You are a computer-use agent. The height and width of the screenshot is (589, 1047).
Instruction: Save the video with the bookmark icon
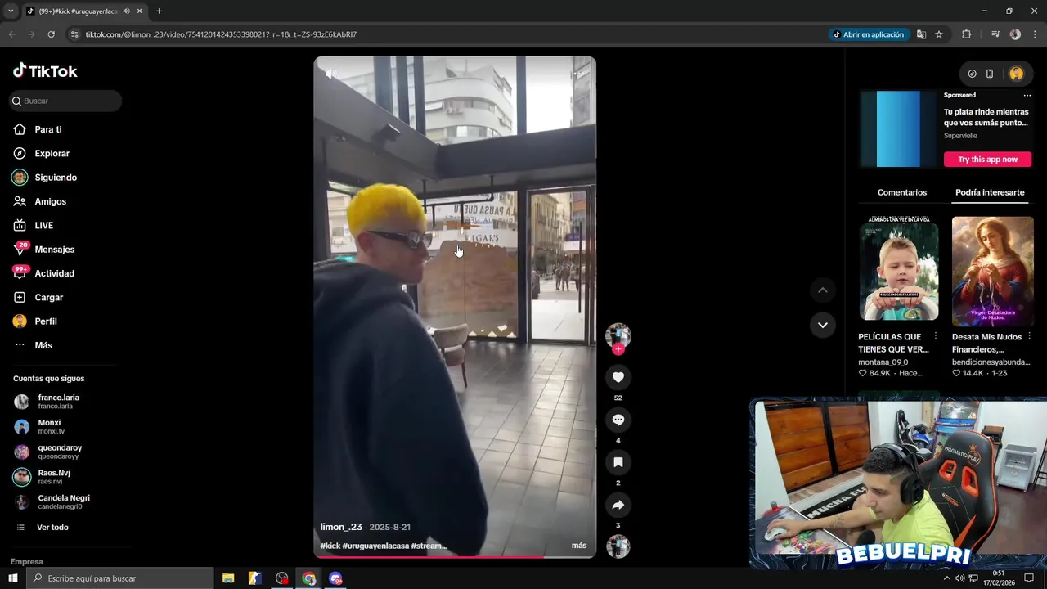(618, 462)
